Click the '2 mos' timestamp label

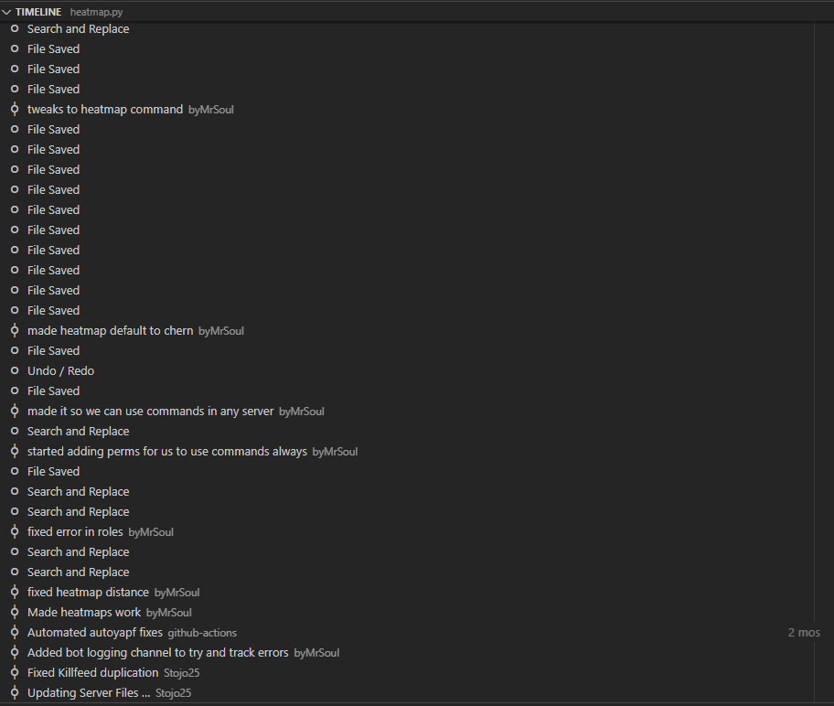pos(804,633)
